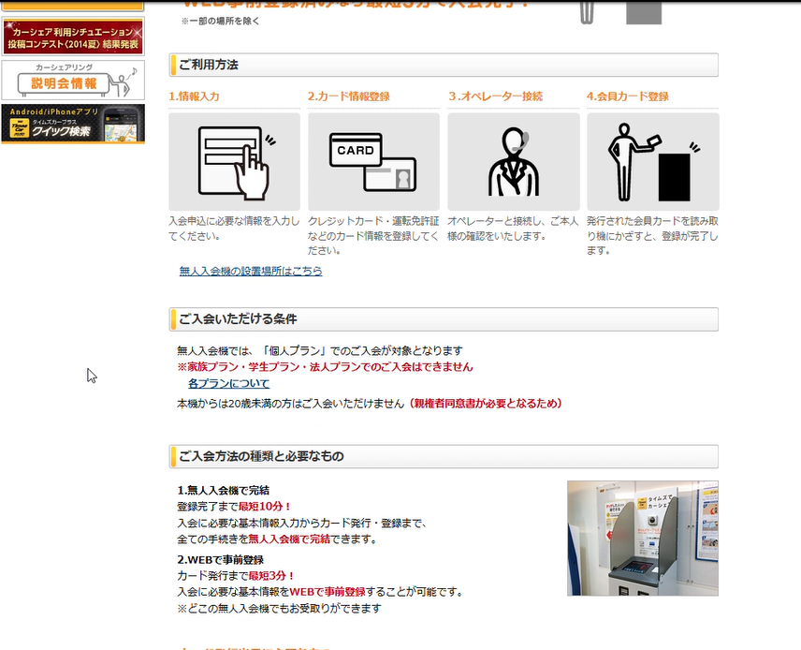The image size is (801, 650).
Task: Click the ※一部の場所を除く note
Action: pyautogui.click(x=220, y=22)
